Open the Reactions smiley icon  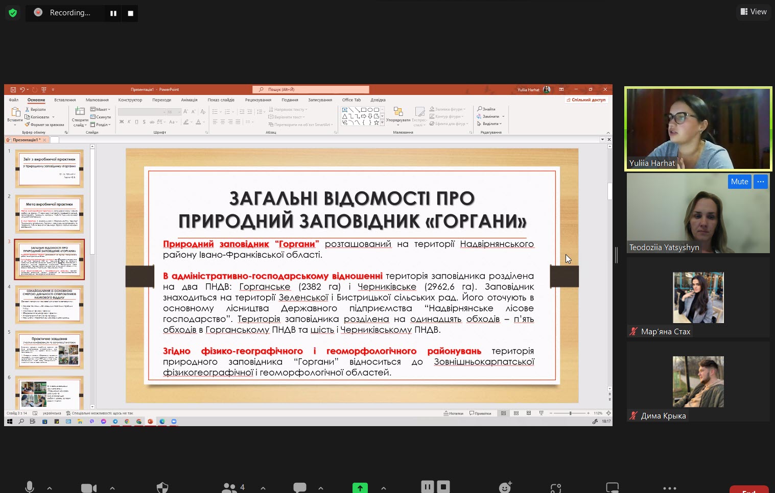point(505,487)
